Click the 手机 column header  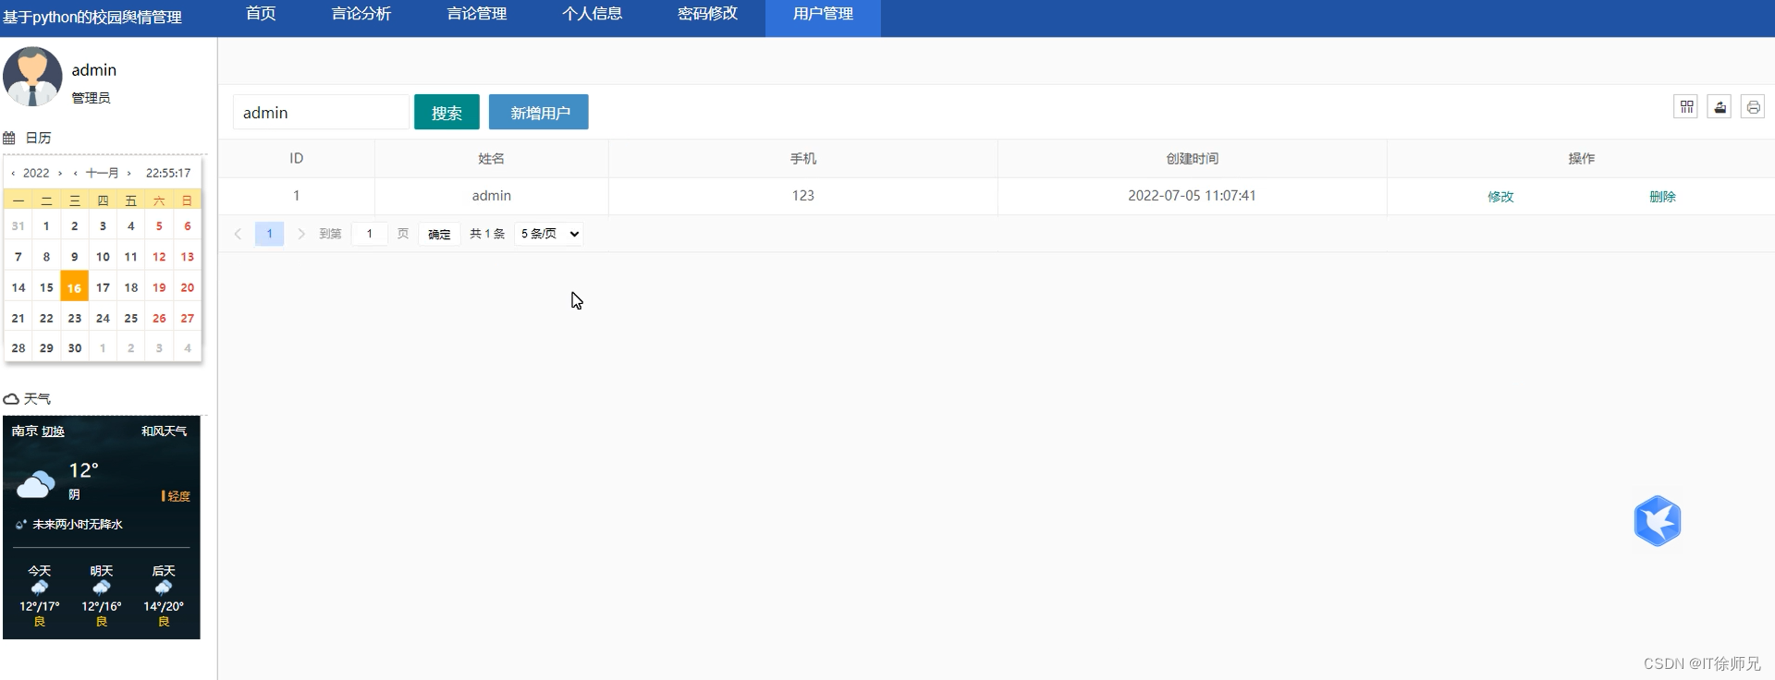[802, 159]
